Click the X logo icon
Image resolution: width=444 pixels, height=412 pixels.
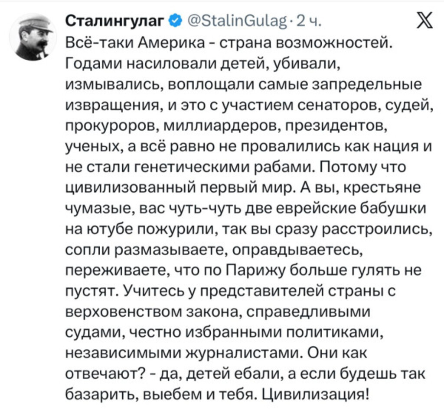click(424, 21)
